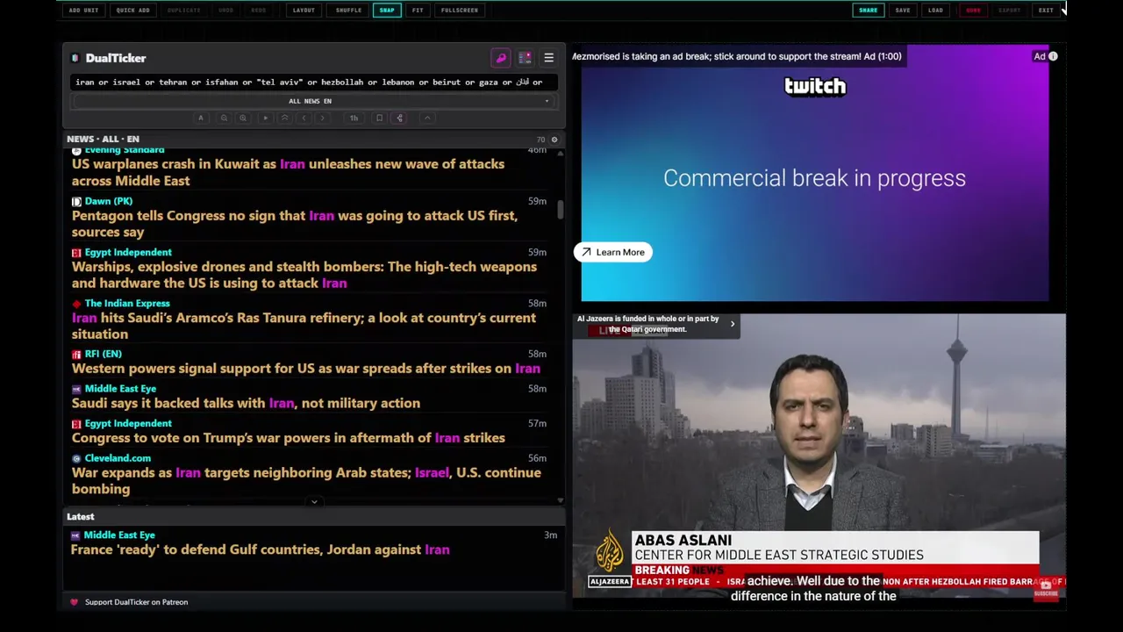This screenshot has width=1123, height=632.
Task: Open the layout grid icon beside the key
Action: coord(525,58)
